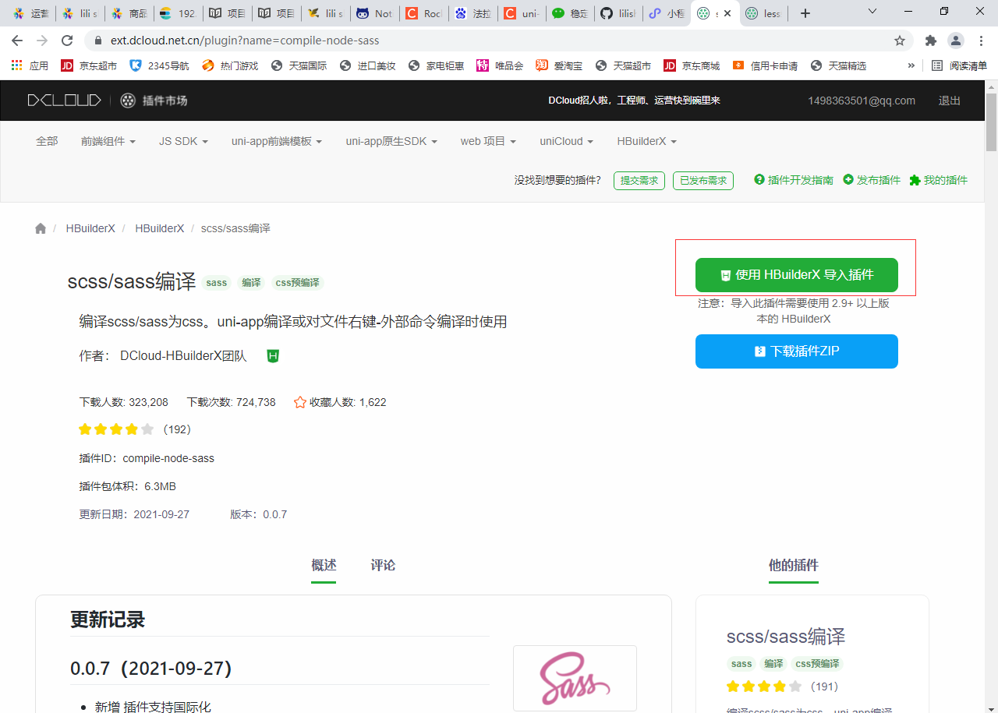
Task: Open 插件开发指南 link
Action: click(794, 180)
